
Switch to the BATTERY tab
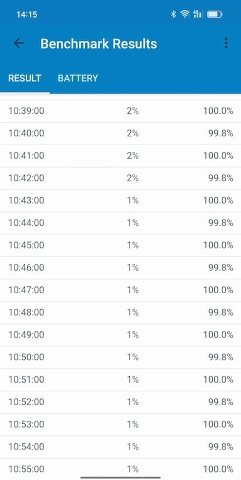click(78, 78)
